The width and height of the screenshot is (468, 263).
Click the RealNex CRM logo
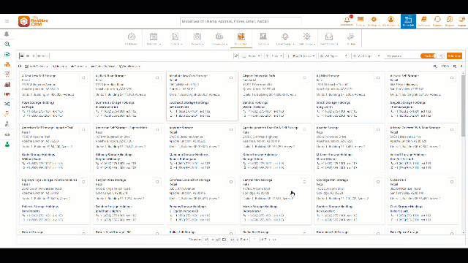click(x=33, y=21)
